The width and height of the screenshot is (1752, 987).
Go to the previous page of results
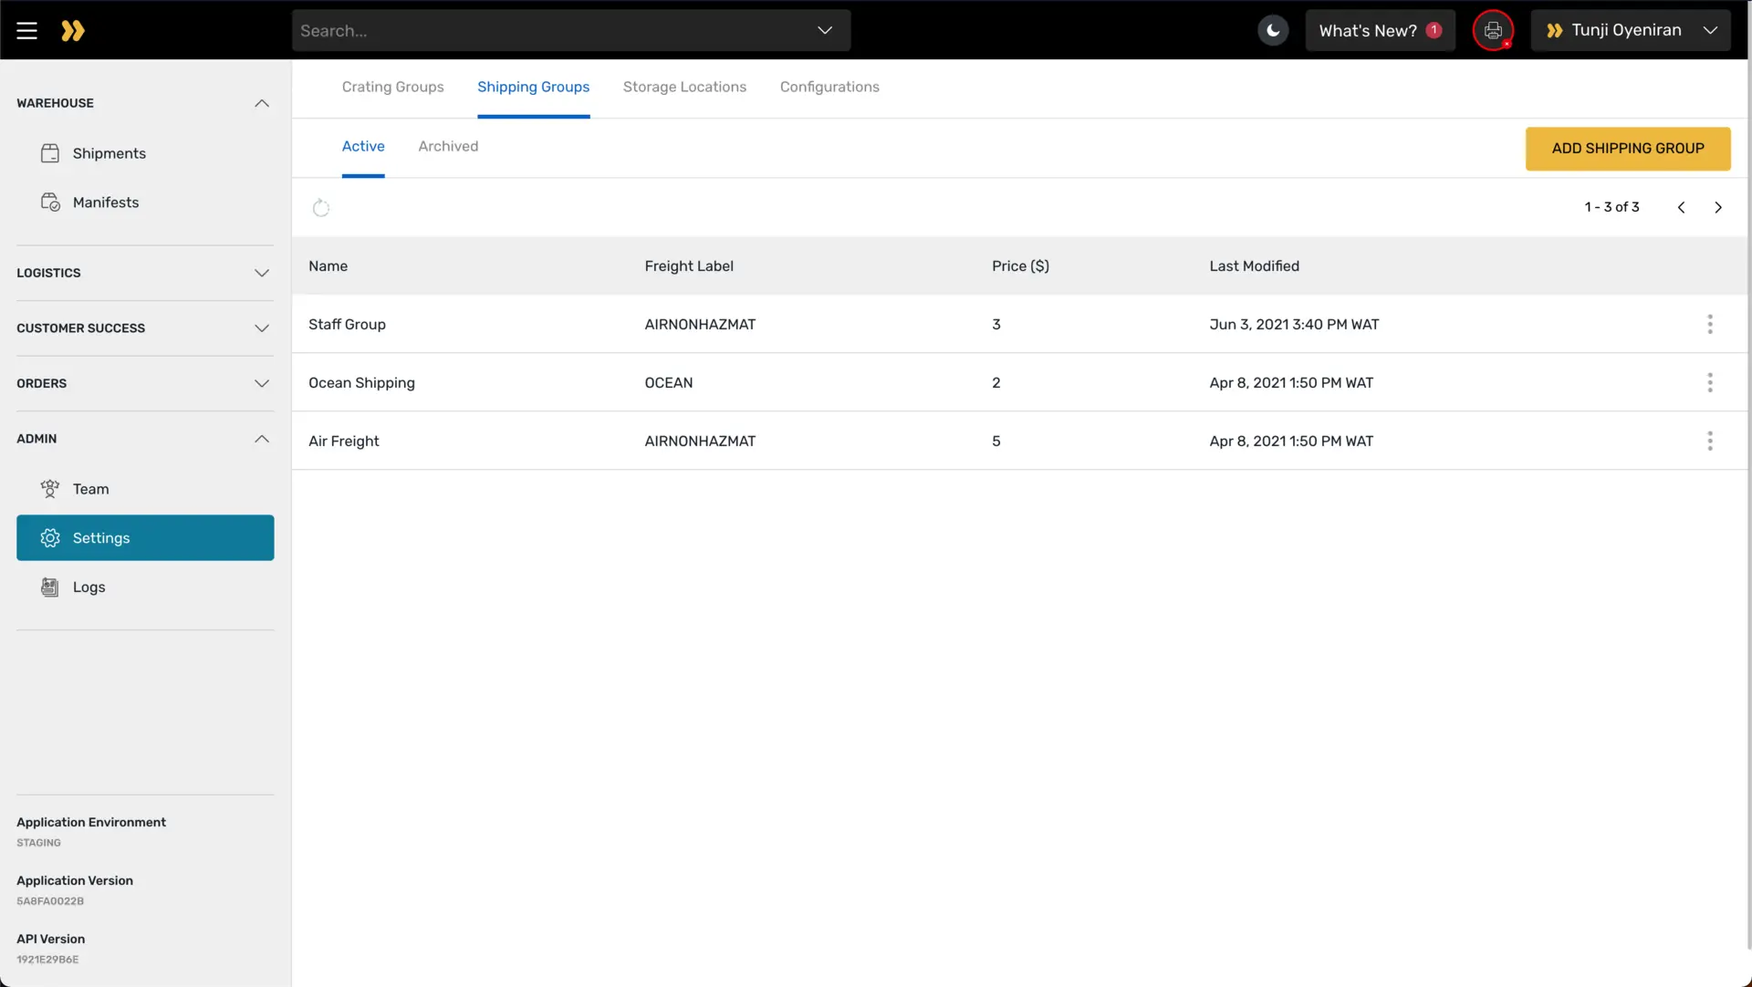(x=1681, y=208)
